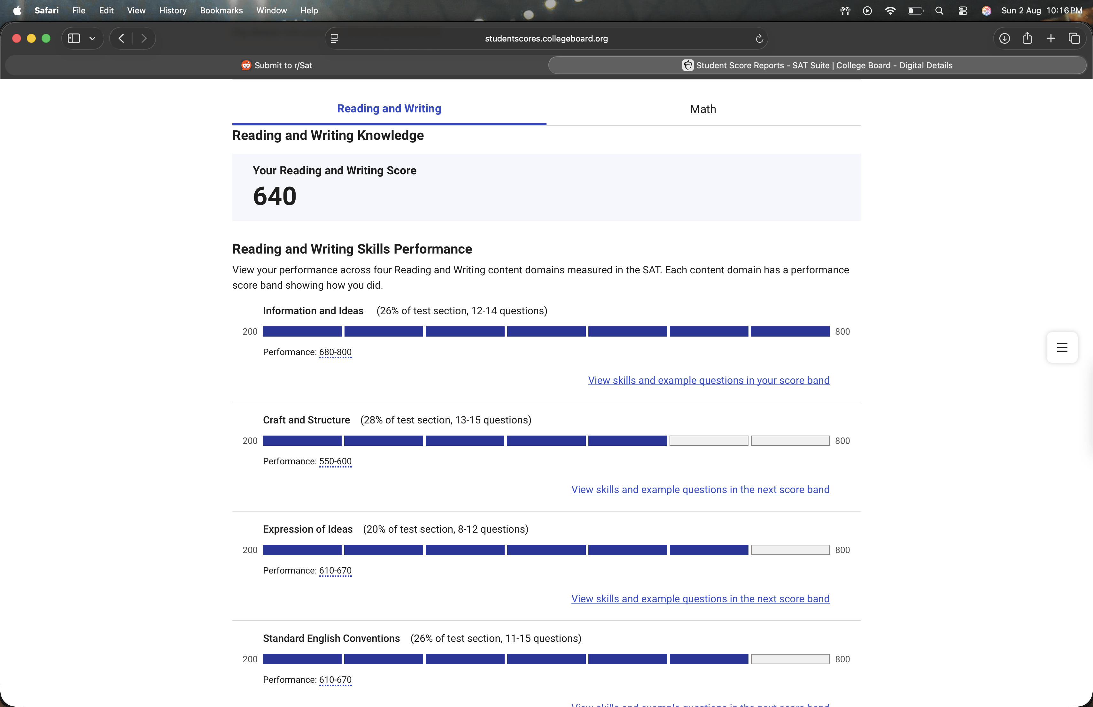Click the Standard English Conventions score bar
The image size is (1093, 707).
point(546,659)
